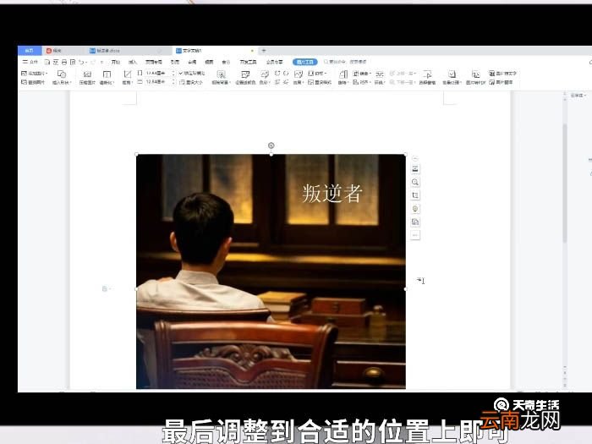Click the floating crop icon beside picture
The width and height of the screenshot is (592, 444).
point(415,195)
